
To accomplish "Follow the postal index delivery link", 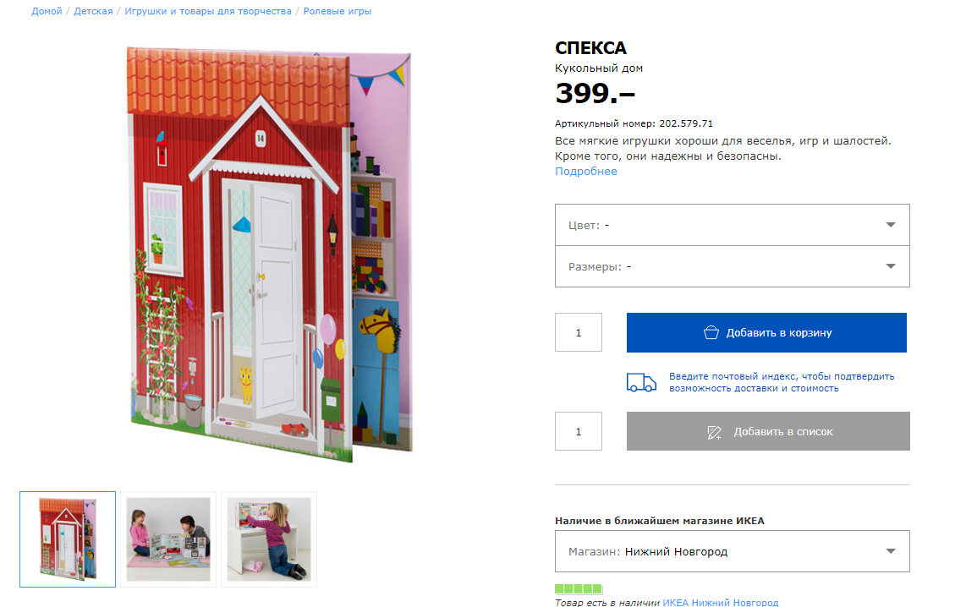I will 782,382.
